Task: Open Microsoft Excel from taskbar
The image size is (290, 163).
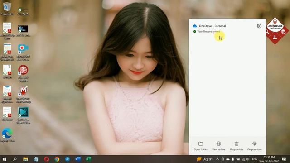Action: click(x=88, y=159)
